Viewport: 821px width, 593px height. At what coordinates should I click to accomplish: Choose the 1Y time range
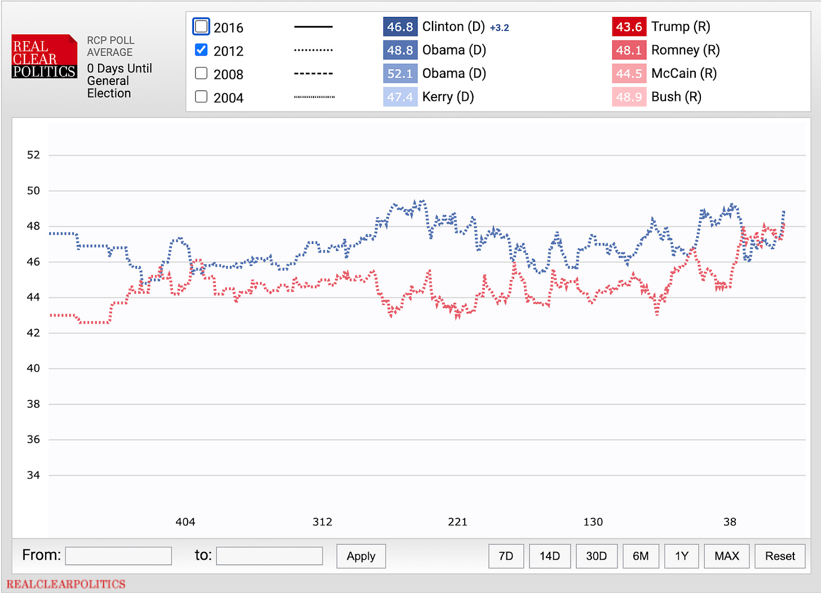pyautogui.click(x=681, y=556)
